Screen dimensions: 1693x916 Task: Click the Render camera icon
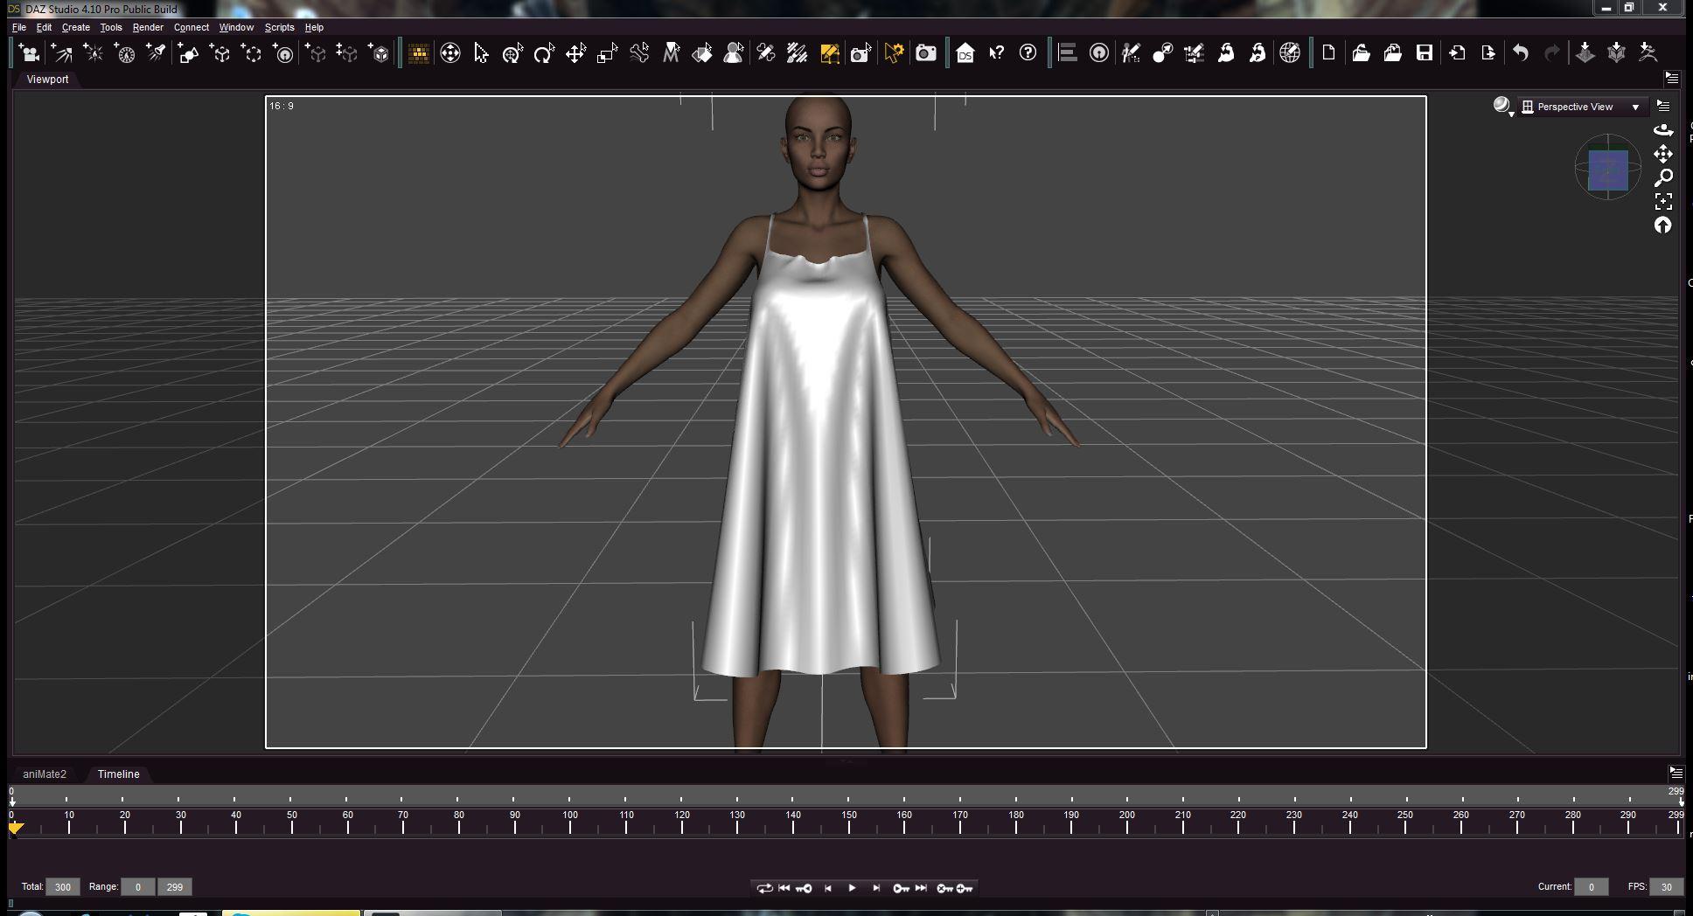click(x=925, y=53)
